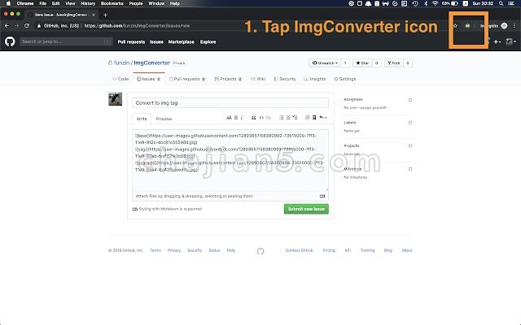Open Markdown help icon in attach bar
This screenshot has height=325, width=521.
pos(322,196)
